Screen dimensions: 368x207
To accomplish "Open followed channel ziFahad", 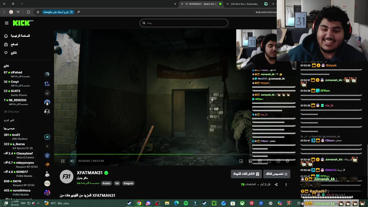I will 26,74.
